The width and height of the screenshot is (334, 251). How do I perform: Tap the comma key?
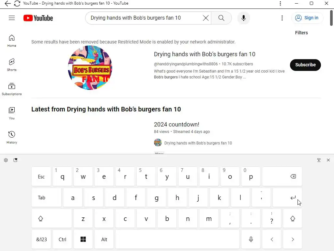point(230,219)
